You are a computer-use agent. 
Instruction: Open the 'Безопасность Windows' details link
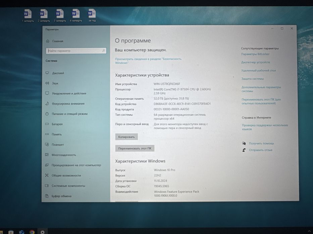pyautogui.click(x=148, y=61)
